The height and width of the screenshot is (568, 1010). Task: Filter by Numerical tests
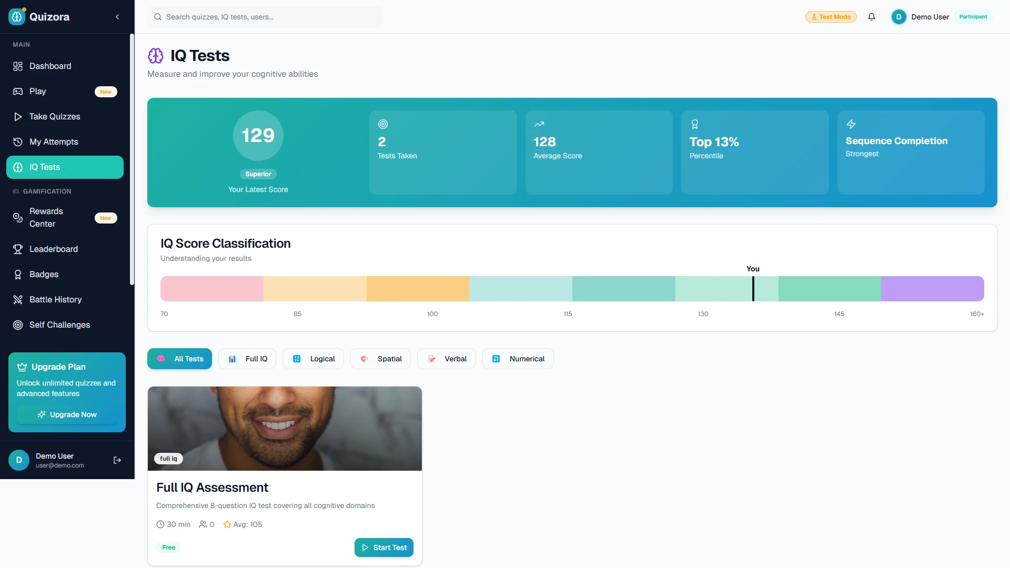pos(518,359)
